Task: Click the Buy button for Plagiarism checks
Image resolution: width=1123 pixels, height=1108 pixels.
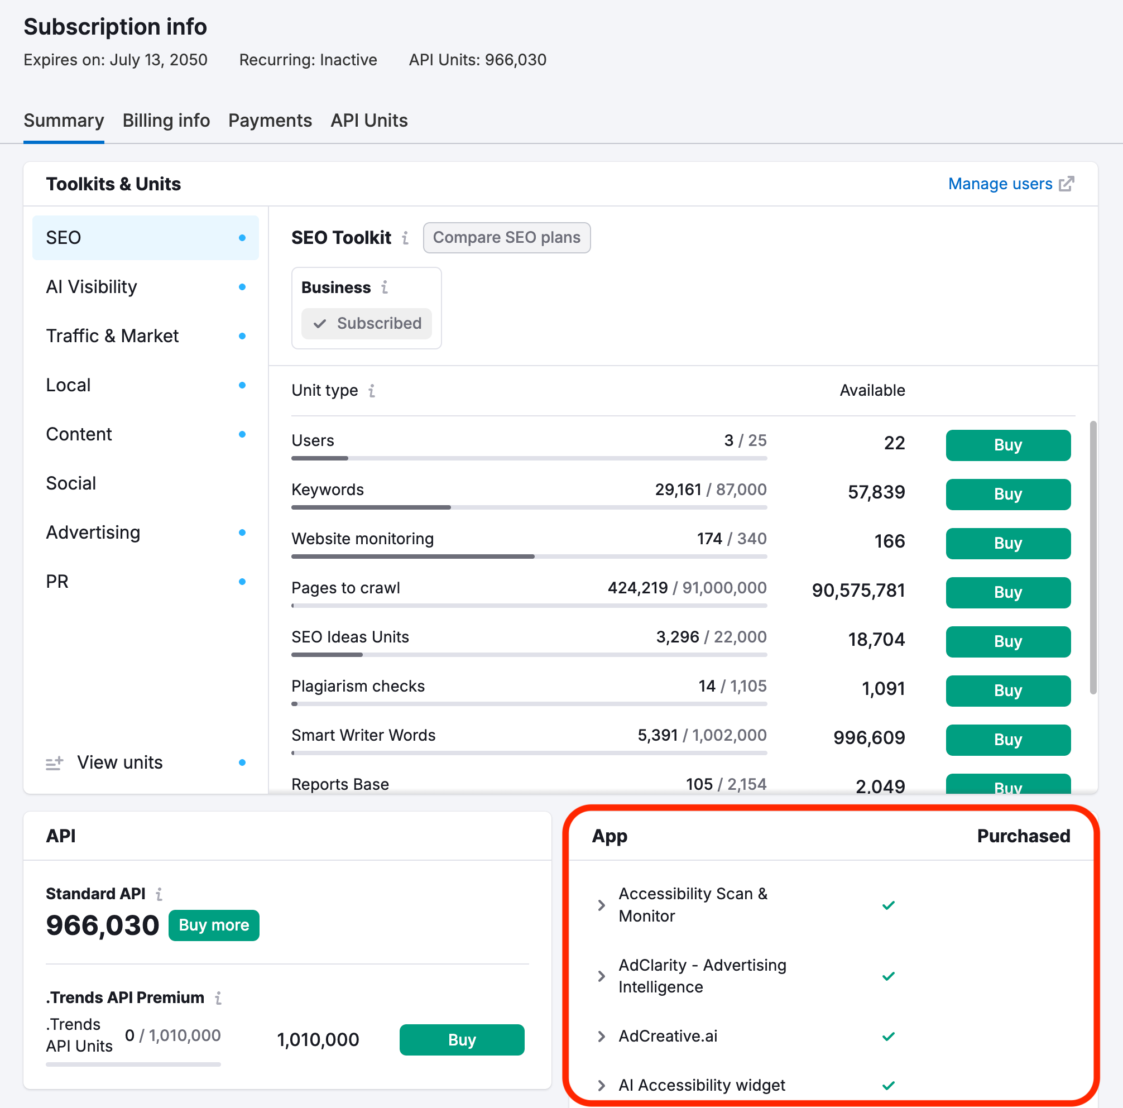Action: (x=1007, y=690)
